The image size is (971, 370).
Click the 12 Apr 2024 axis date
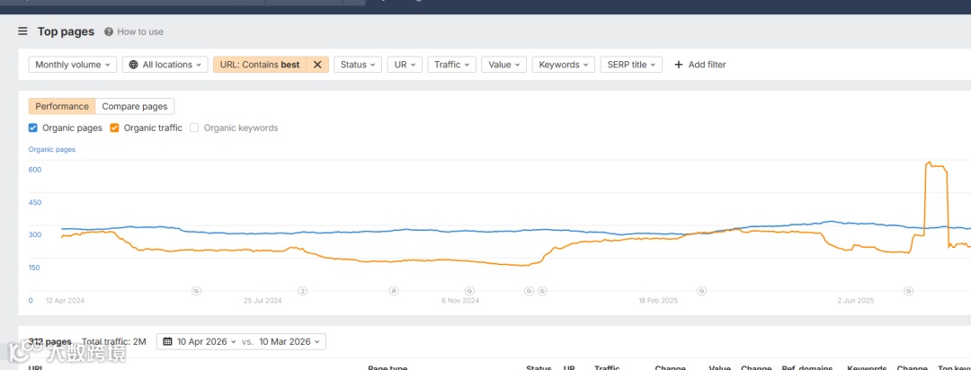(65, 301)
